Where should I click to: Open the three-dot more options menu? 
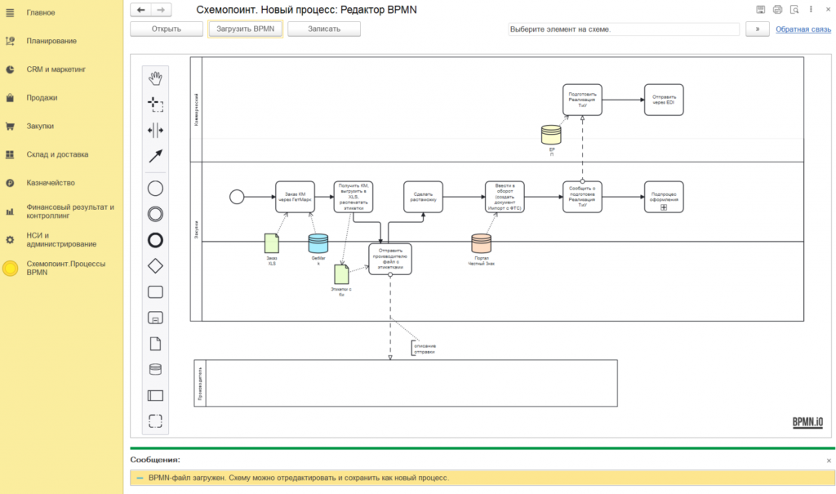(811, 10)
